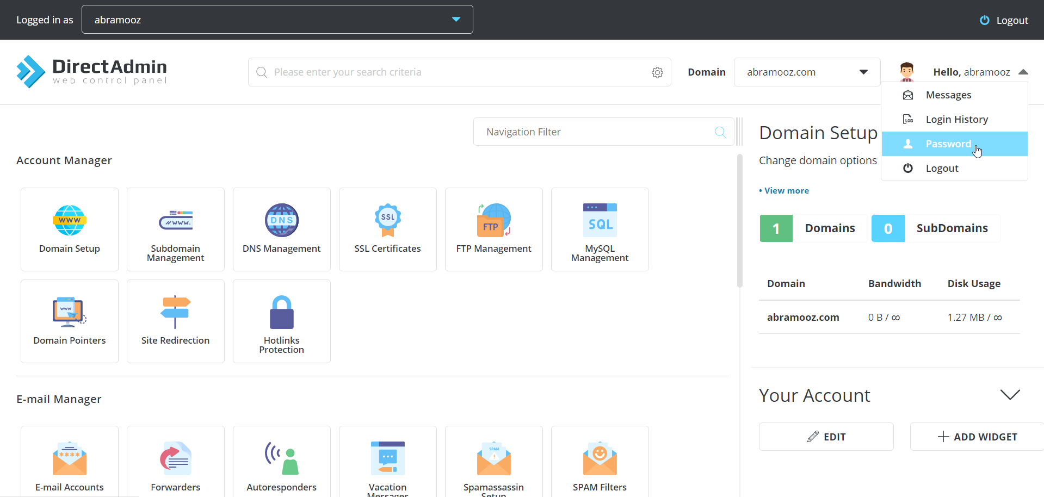Screen dimensions: 1044x497
Task: Click the Domains count button
Action: click(x=813, y=228)
